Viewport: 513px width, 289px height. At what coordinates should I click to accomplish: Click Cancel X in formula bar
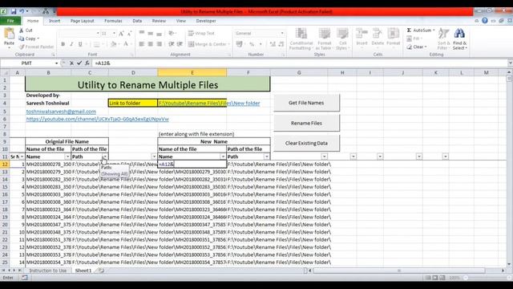pyautogui.click(x=71, y=63)
